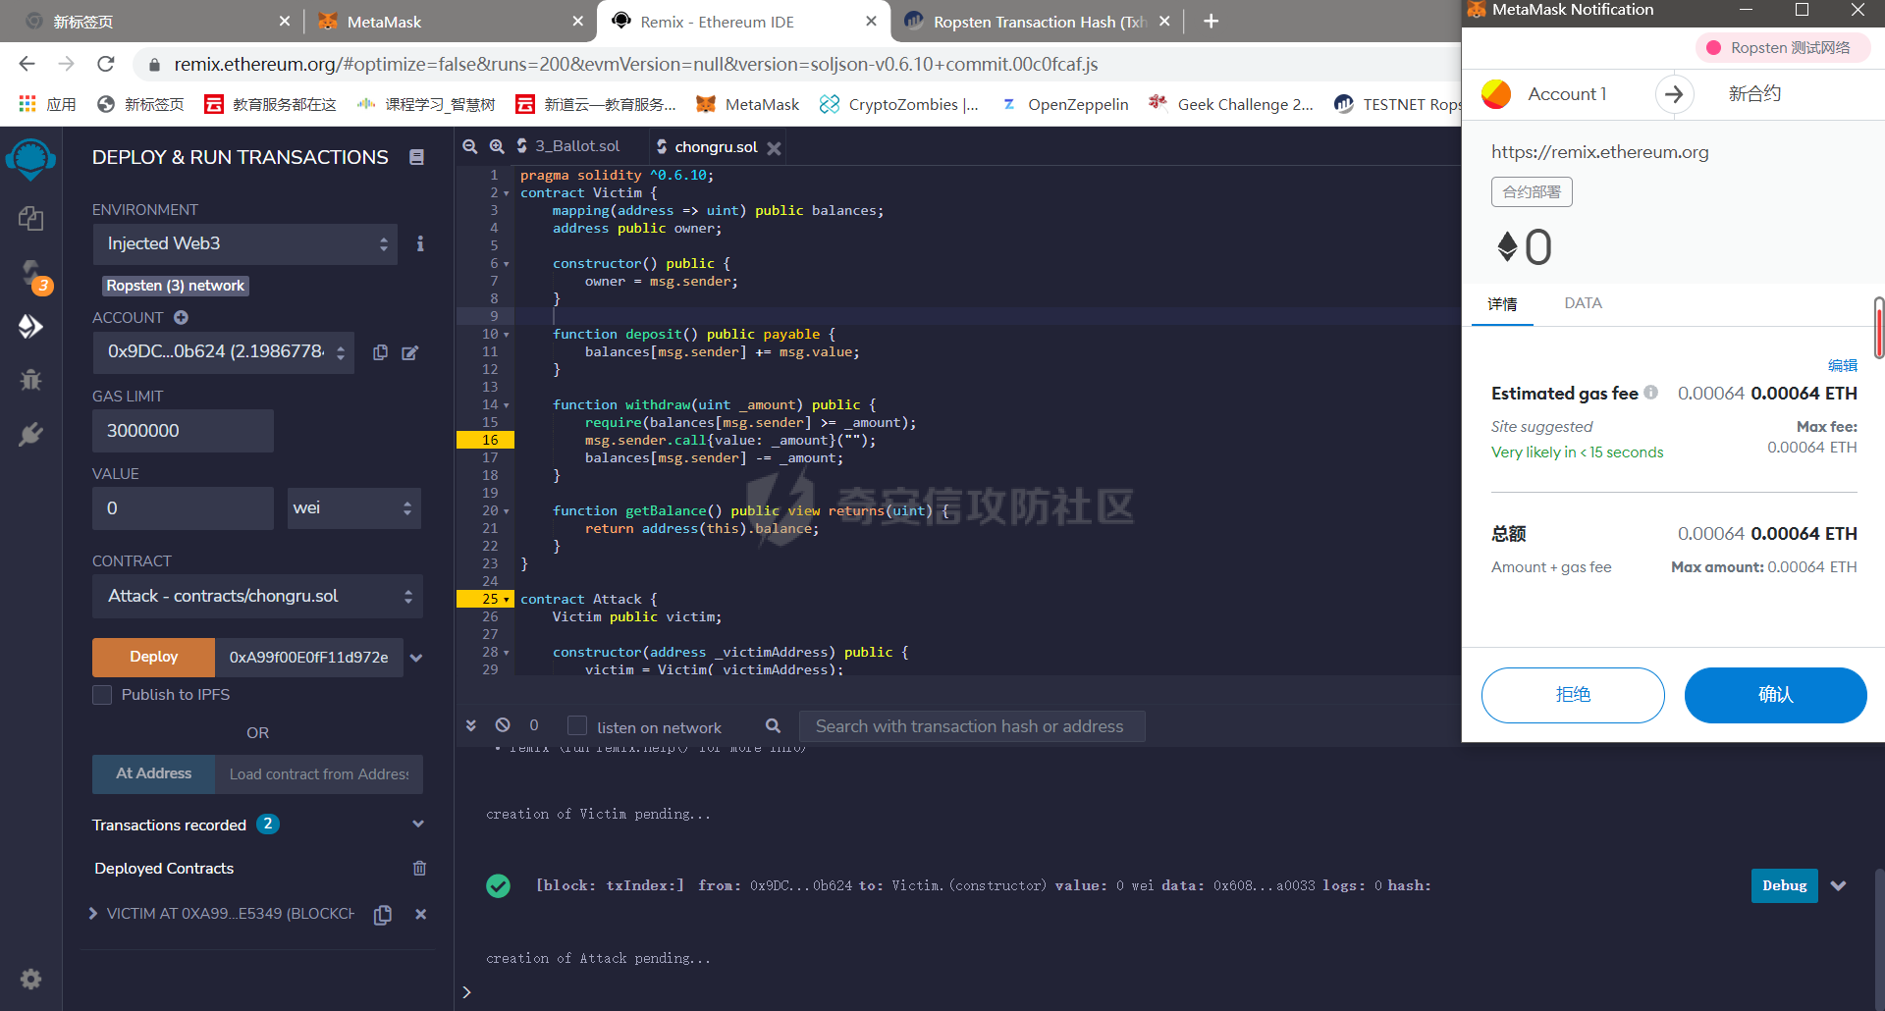Open Environment dropdown Injected Web3
Screen dimensions: 1885x1011
pos(245,243)
